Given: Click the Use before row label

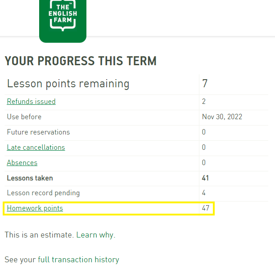Looking at the screenshot, I should pyautogui.click(x=24, y=117).
